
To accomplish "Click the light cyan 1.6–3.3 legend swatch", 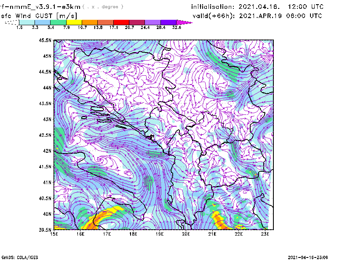I will pos(27,22).
